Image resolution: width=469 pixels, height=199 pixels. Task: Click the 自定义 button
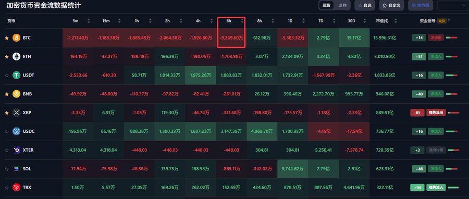[x=391, y=5]
